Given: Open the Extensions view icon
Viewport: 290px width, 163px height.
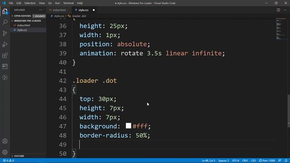Looking at the screenshot, I should coord(5,55).
